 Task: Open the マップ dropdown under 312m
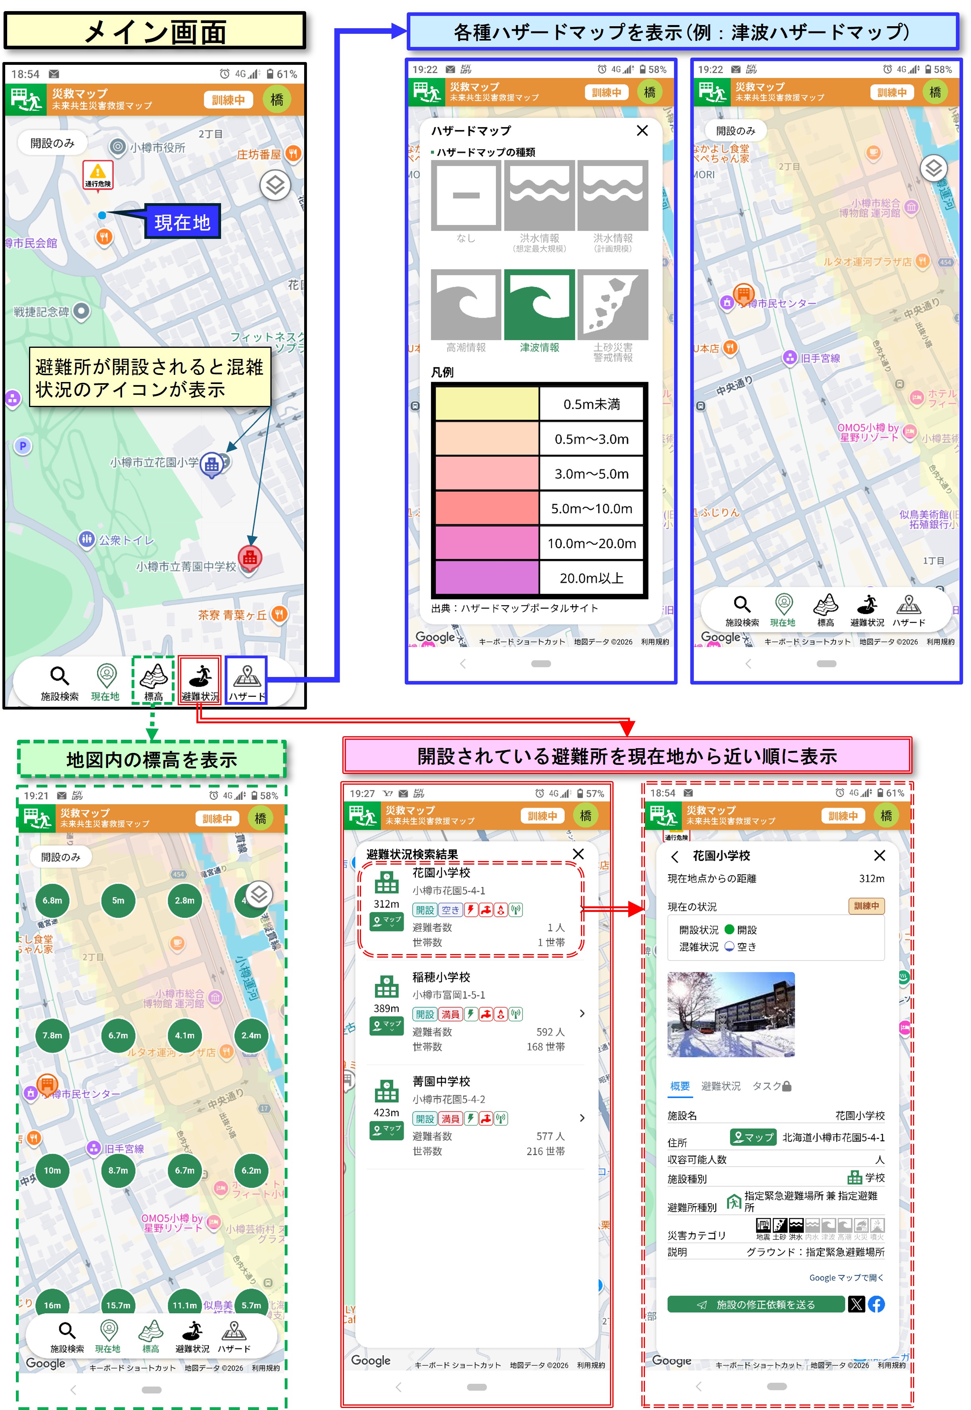(386, 921)
